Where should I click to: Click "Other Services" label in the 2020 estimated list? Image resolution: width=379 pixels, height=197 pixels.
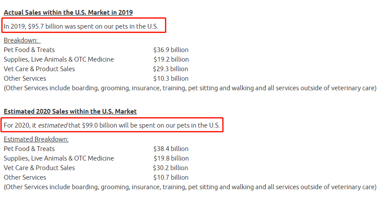coord(25,177)
